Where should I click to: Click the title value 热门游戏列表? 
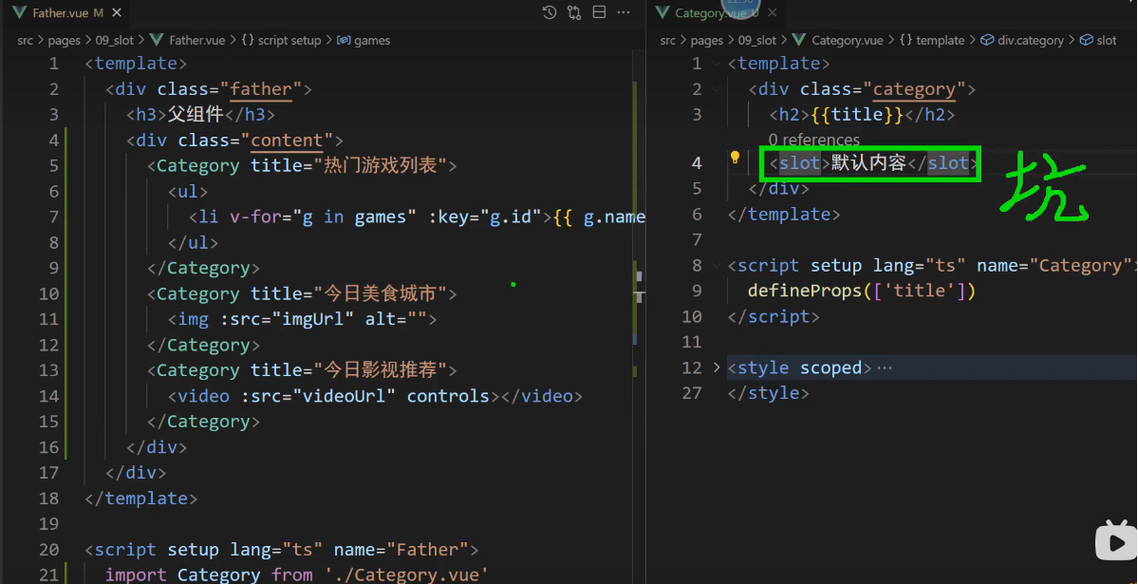(x=381, y=165)
